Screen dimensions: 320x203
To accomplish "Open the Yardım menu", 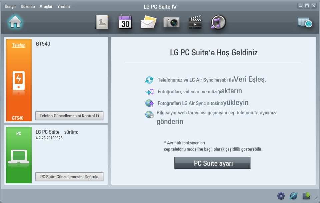I will click(x=63, y=7).
